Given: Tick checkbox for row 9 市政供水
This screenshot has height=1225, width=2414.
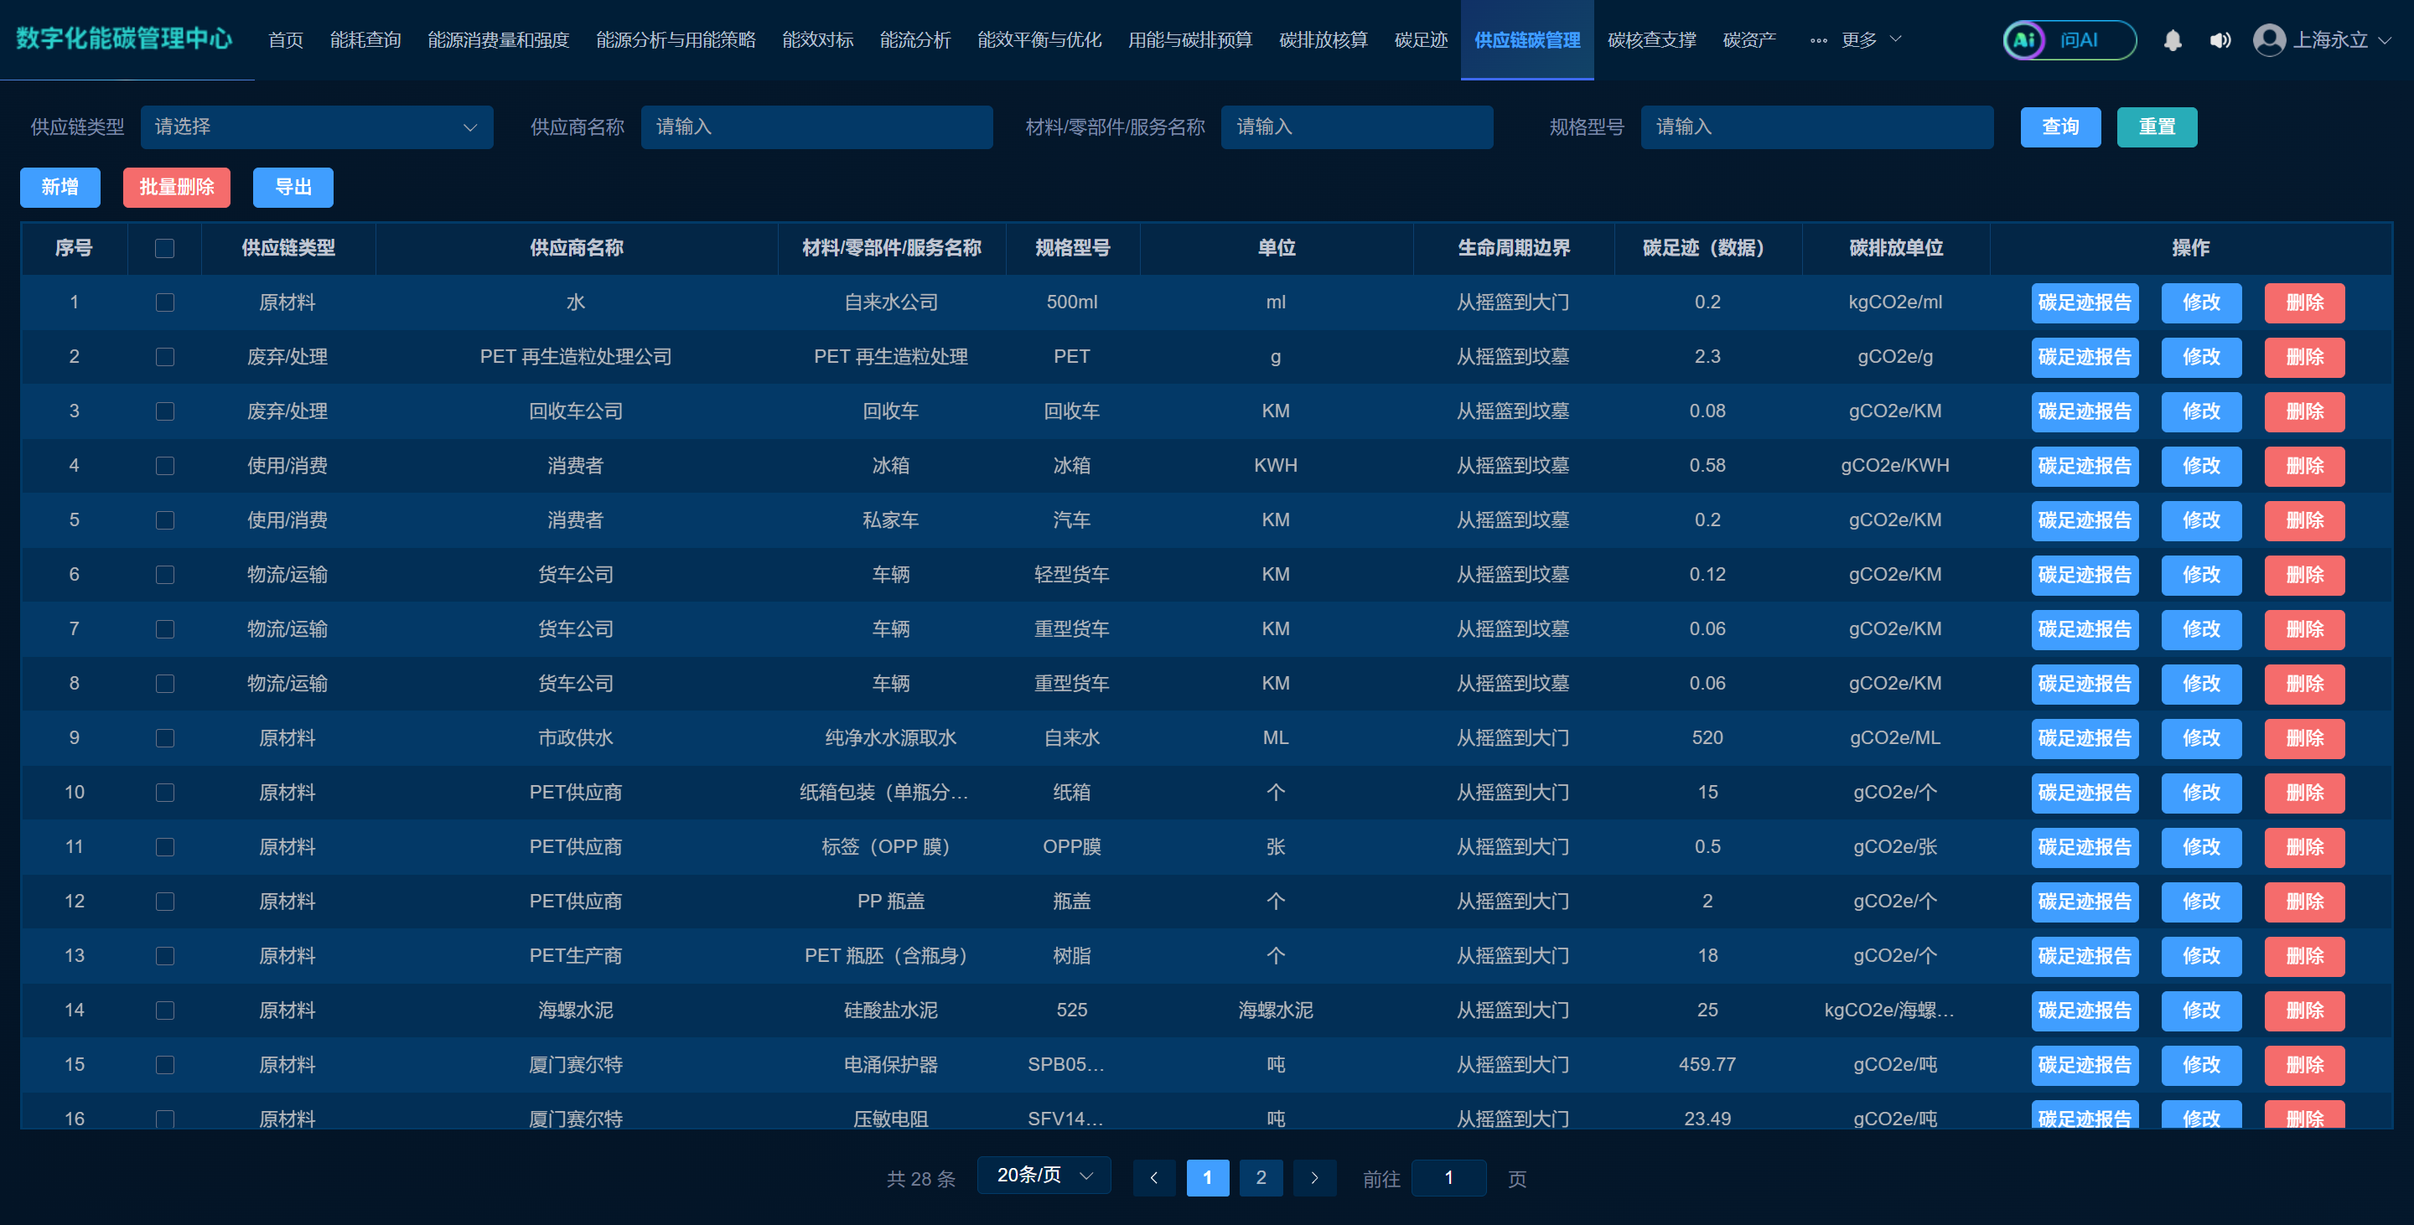Looking at the screenshot, I should click(165, 738).
